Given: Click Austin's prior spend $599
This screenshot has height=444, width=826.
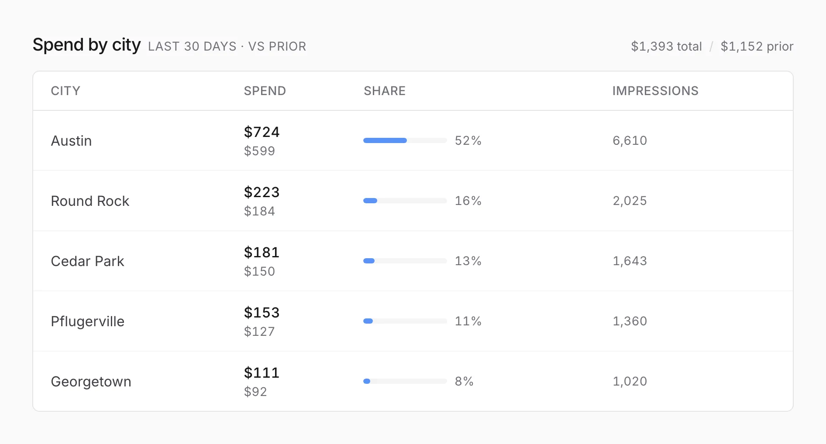Looking at the screenshot, I should pyautogui.click(x=259, y=151).
